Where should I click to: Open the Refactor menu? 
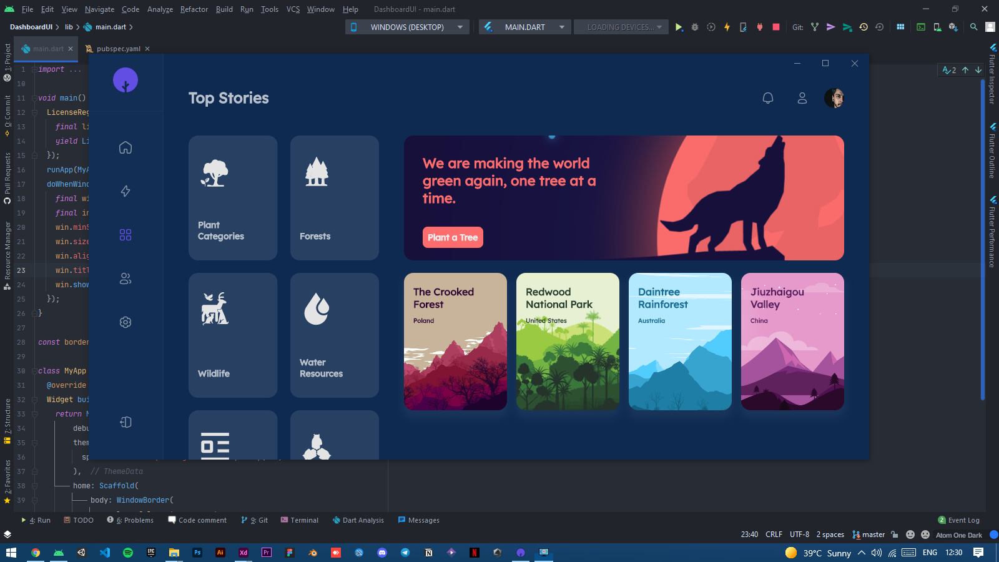click(194, 9)
